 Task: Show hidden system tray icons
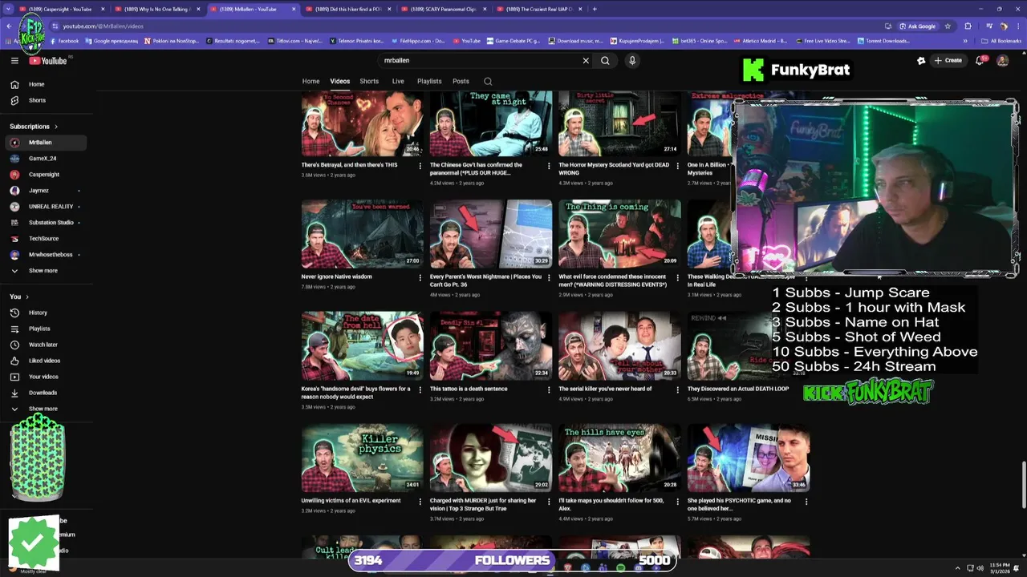pos(957,567)
